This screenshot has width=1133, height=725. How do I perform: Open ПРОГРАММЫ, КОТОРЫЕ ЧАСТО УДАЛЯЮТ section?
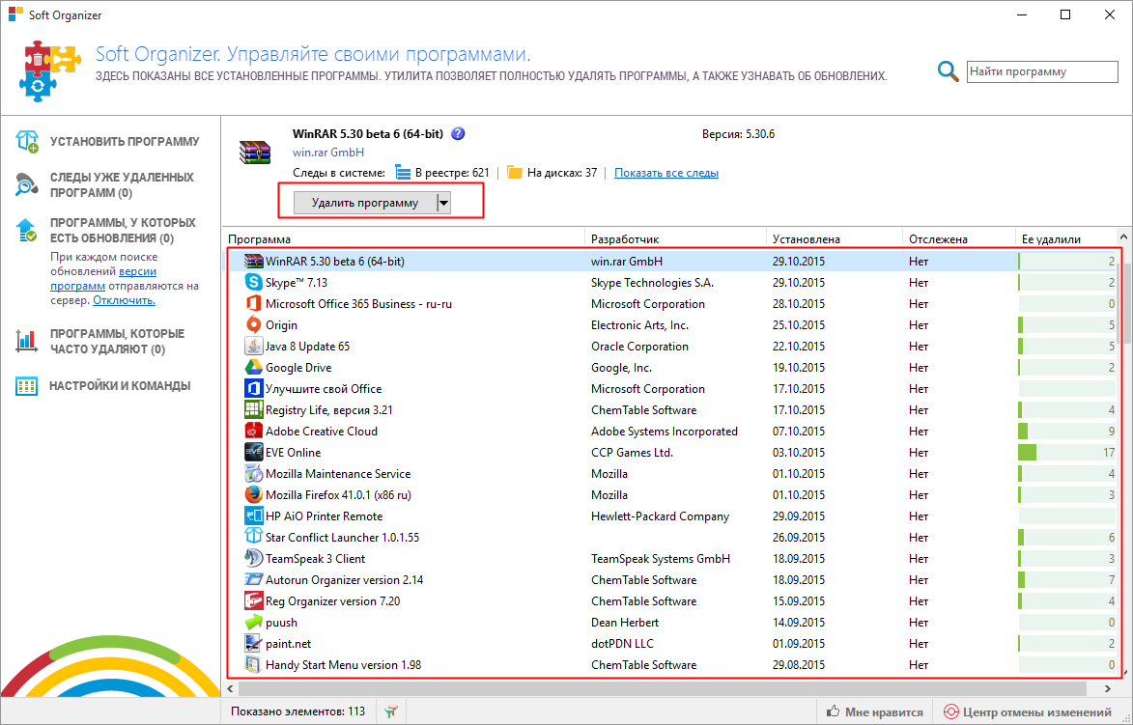click(x=117, y=342)
